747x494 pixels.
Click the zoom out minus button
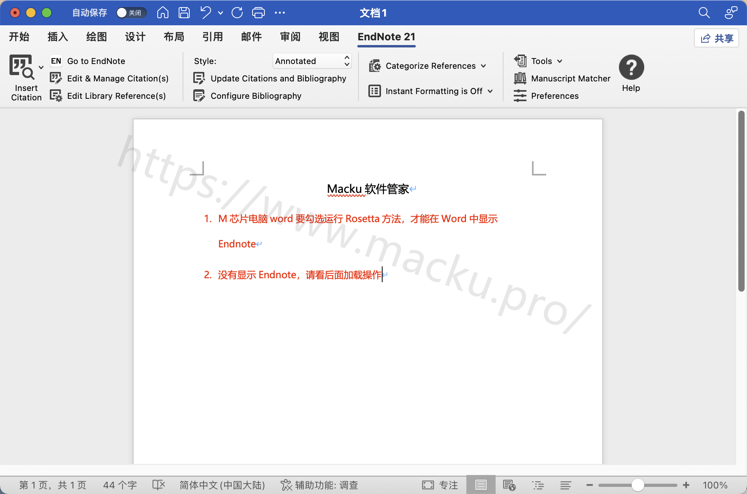point(589,485)
